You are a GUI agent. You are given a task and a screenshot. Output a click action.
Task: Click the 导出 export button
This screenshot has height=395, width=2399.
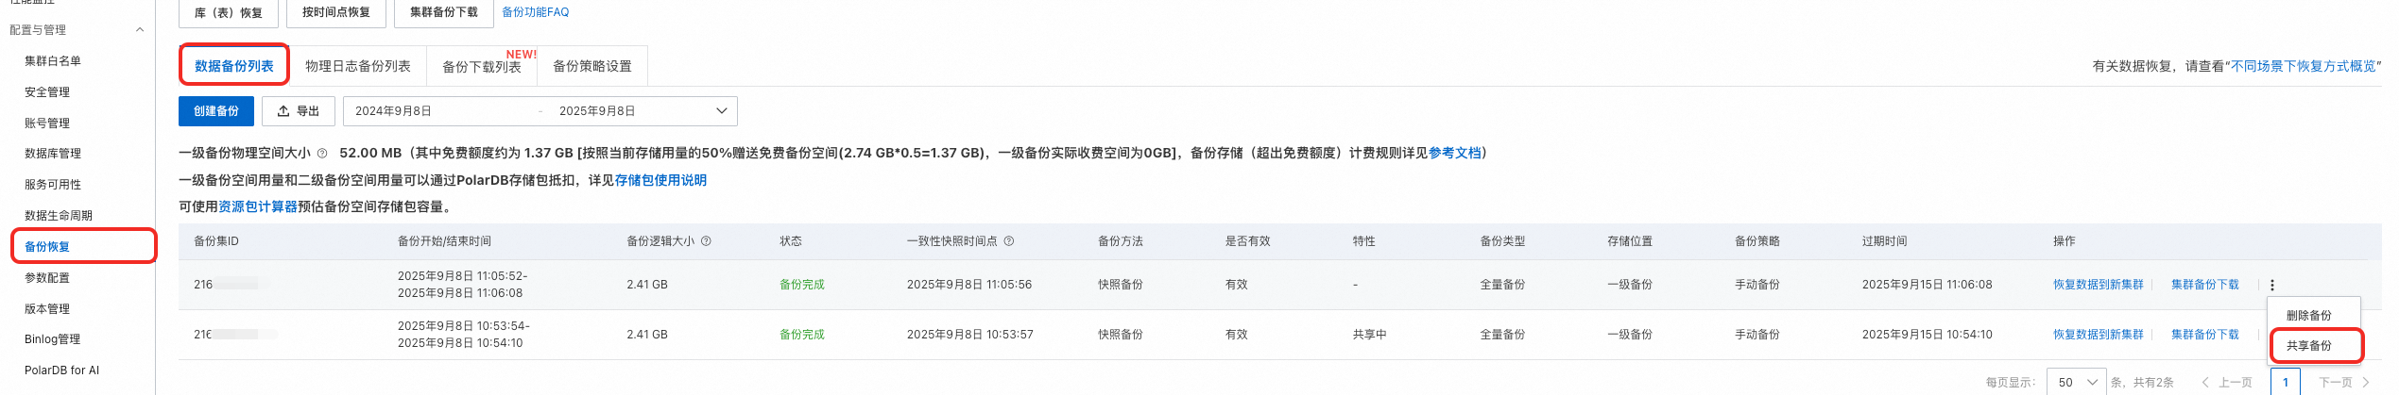[299, 111]
